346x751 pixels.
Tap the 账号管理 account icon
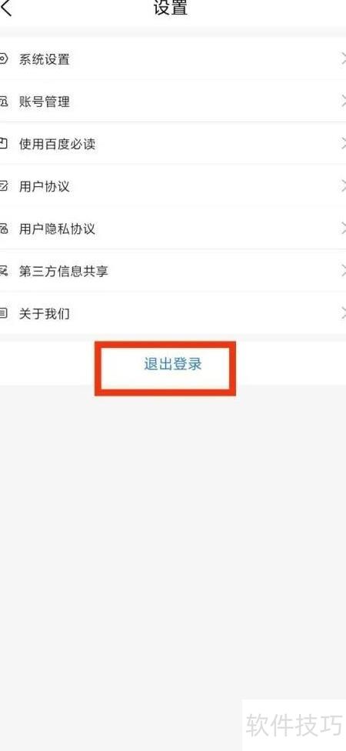coord(4,102)
